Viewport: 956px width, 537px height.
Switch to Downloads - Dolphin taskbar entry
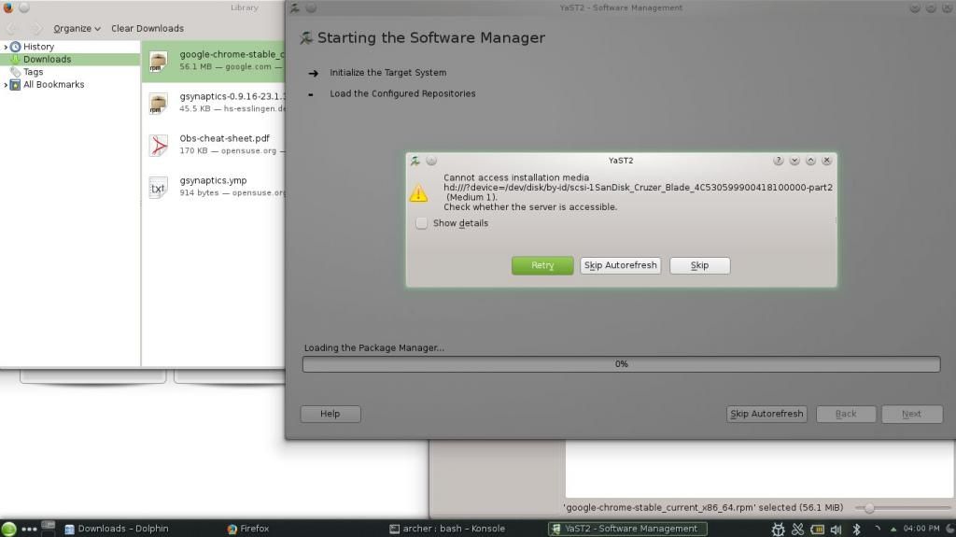pos(117,529)
